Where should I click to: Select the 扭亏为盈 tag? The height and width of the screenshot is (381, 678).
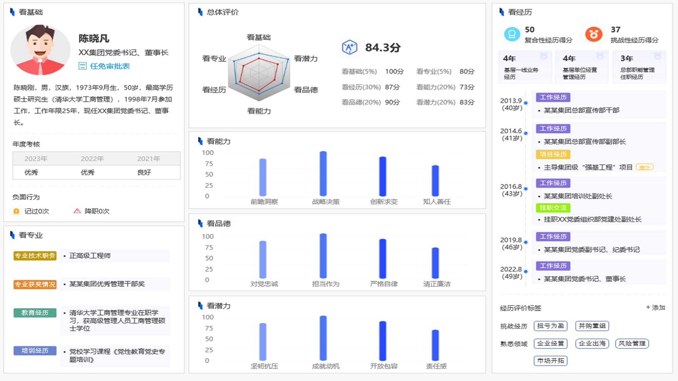(x=550, y=326)
